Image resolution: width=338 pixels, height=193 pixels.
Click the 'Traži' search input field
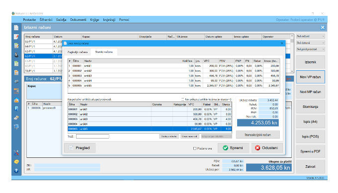pos(92,136)
